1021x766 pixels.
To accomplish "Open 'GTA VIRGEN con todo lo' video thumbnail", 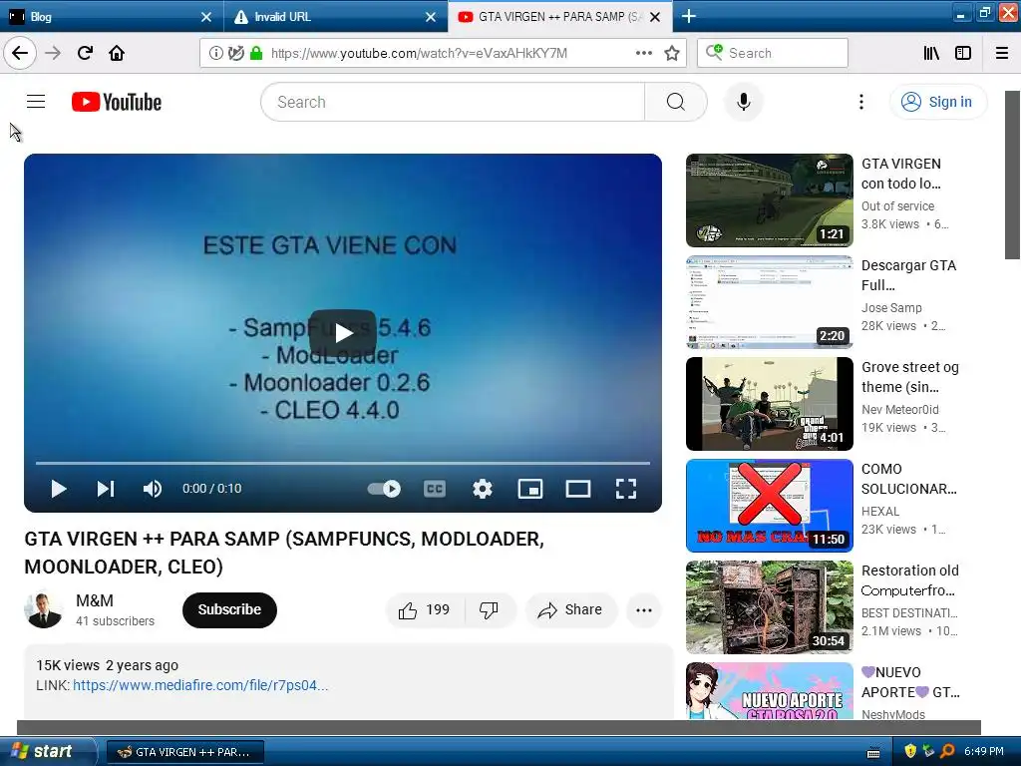I will pyautogui.click(x=769, y=199).
